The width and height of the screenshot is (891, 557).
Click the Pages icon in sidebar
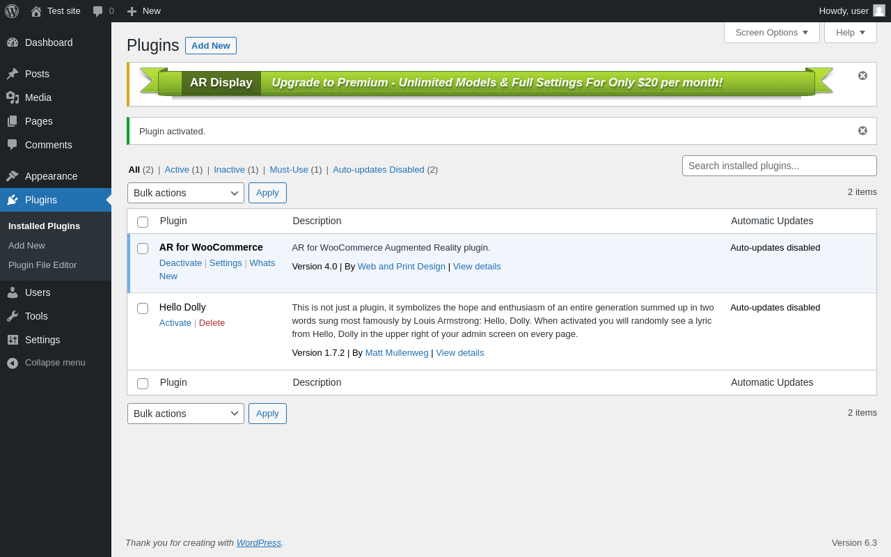pyautogui.click(x=13, y=121)
